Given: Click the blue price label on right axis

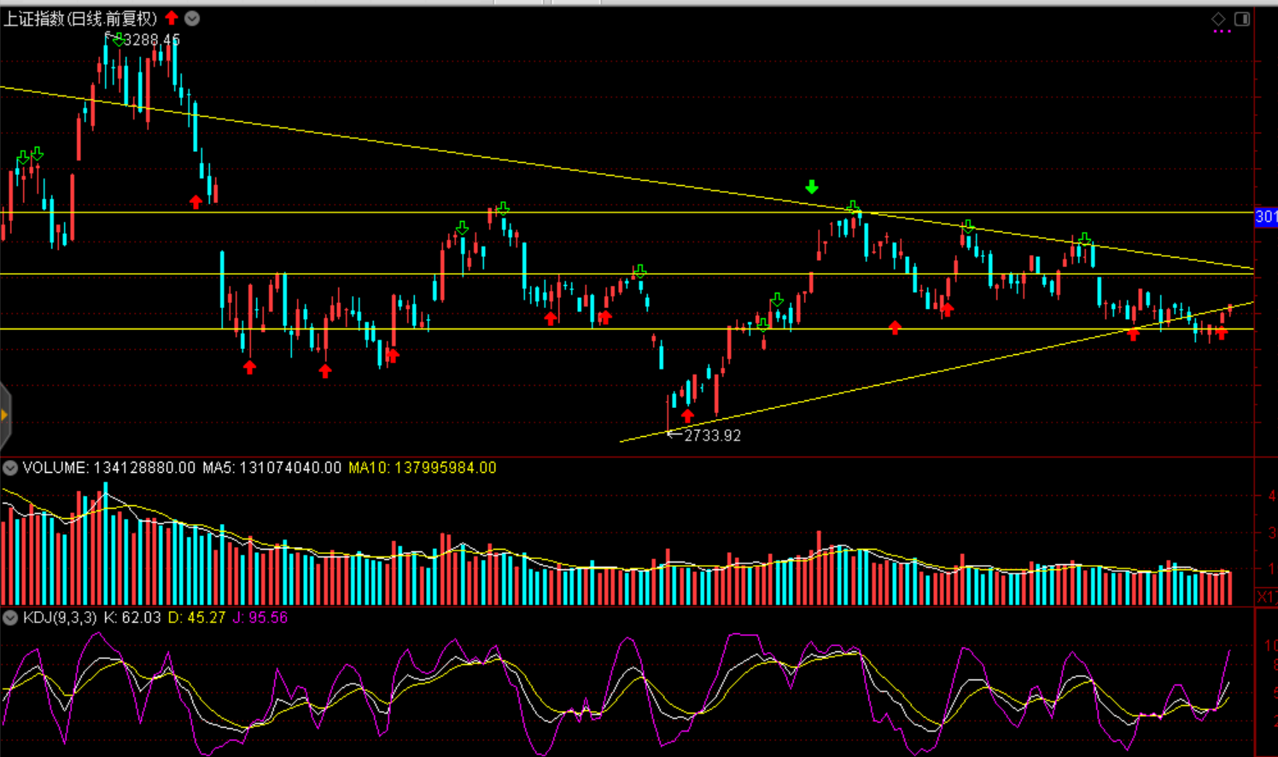Looking at the screenshot, I should point(1265,217).
